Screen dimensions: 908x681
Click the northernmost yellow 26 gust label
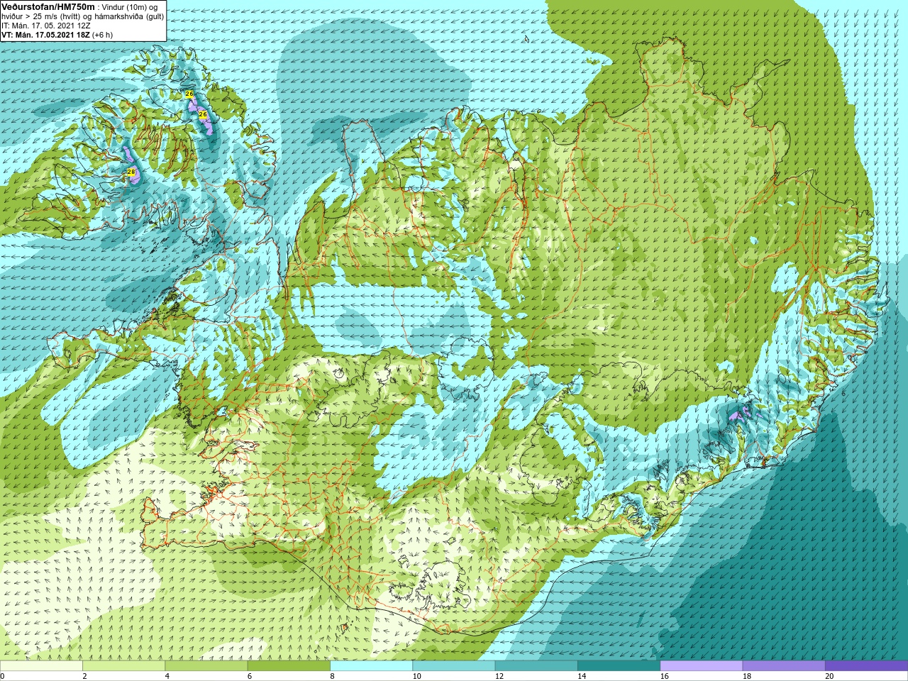[189, 94]
